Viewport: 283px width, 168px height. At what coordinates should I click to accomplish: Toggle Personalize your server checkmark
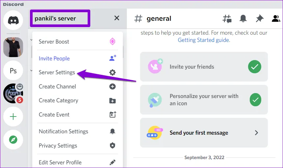(254, 100)
